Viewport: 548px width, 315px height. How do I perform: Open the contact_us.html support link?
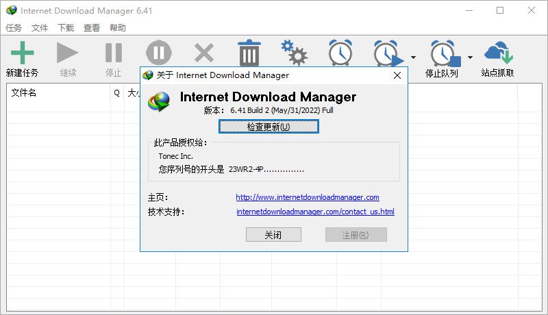point(315,212)
